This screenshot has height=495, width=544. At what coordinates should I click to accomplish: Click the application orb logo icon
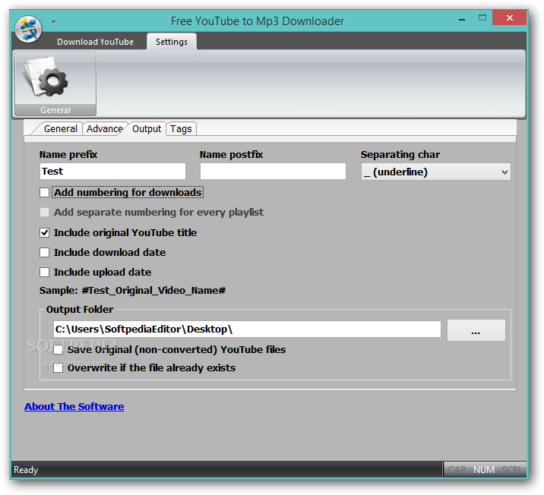(28, 29)
